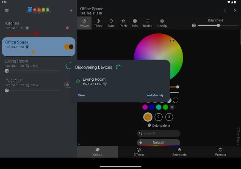Select the Default color palette entry
This screenshot has height=169, width=241.
158,142
